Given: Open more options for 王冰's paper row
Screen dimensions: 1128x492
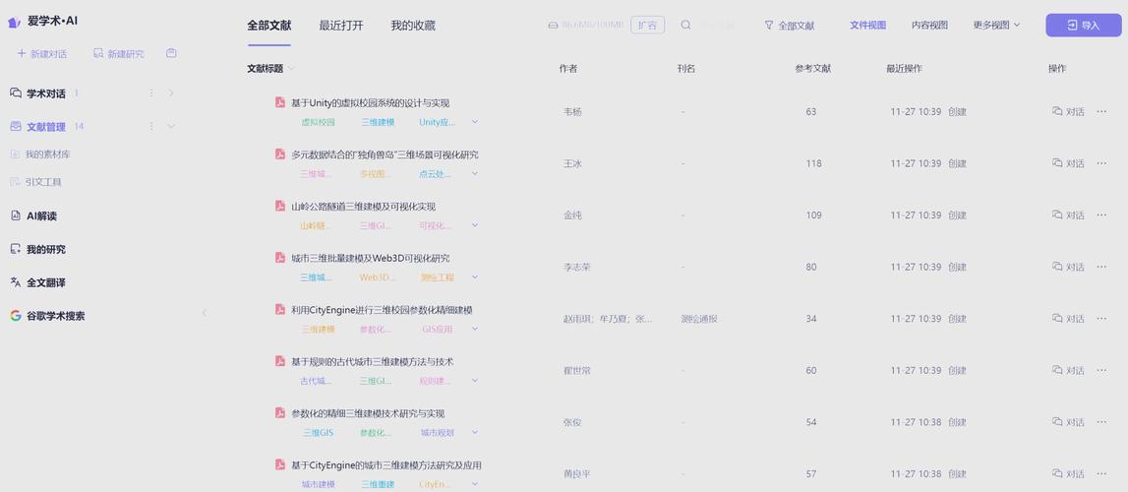Looking at the screenshot, I should tap(1101, 163).
